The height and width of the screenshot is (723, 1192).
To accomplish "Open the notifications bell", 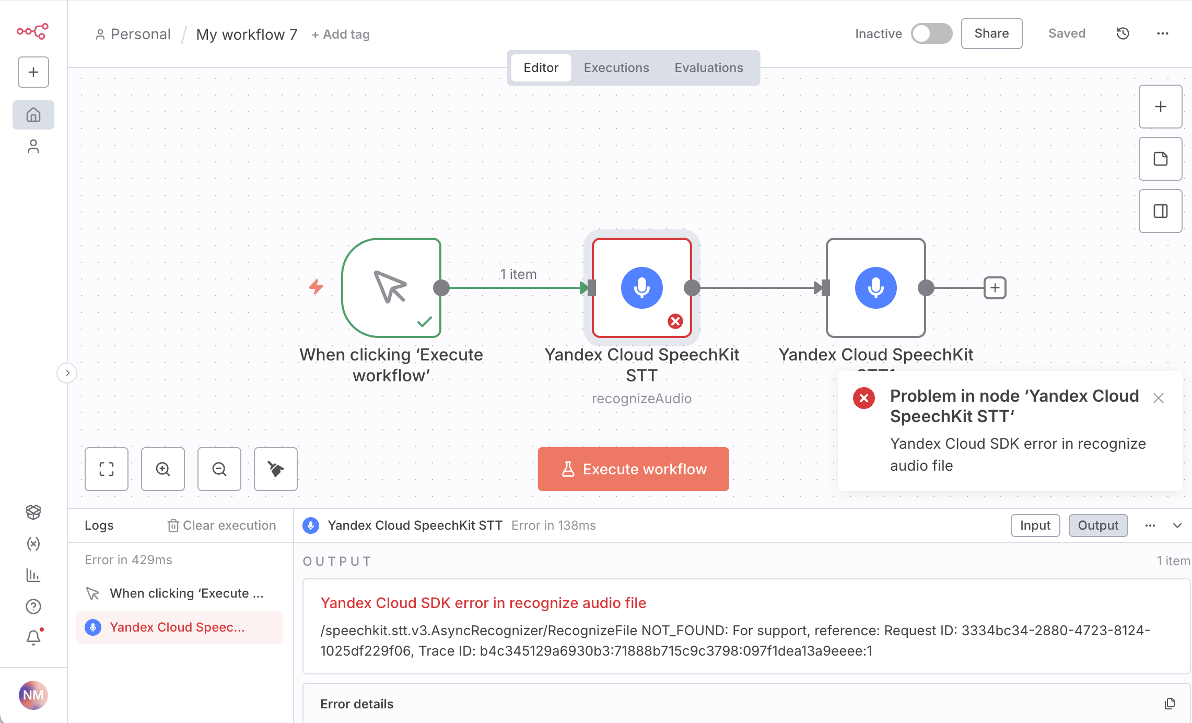I will click(x=33, y=637).
